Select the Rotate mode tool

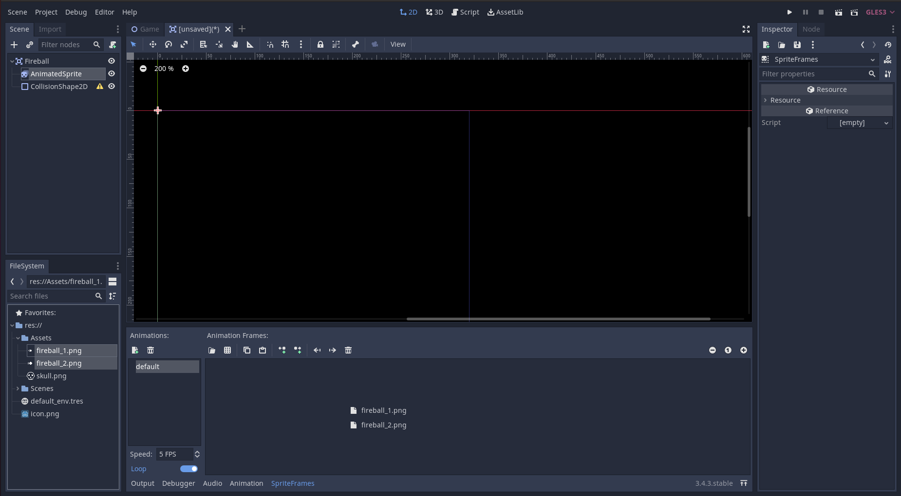(x=169, y=44)
